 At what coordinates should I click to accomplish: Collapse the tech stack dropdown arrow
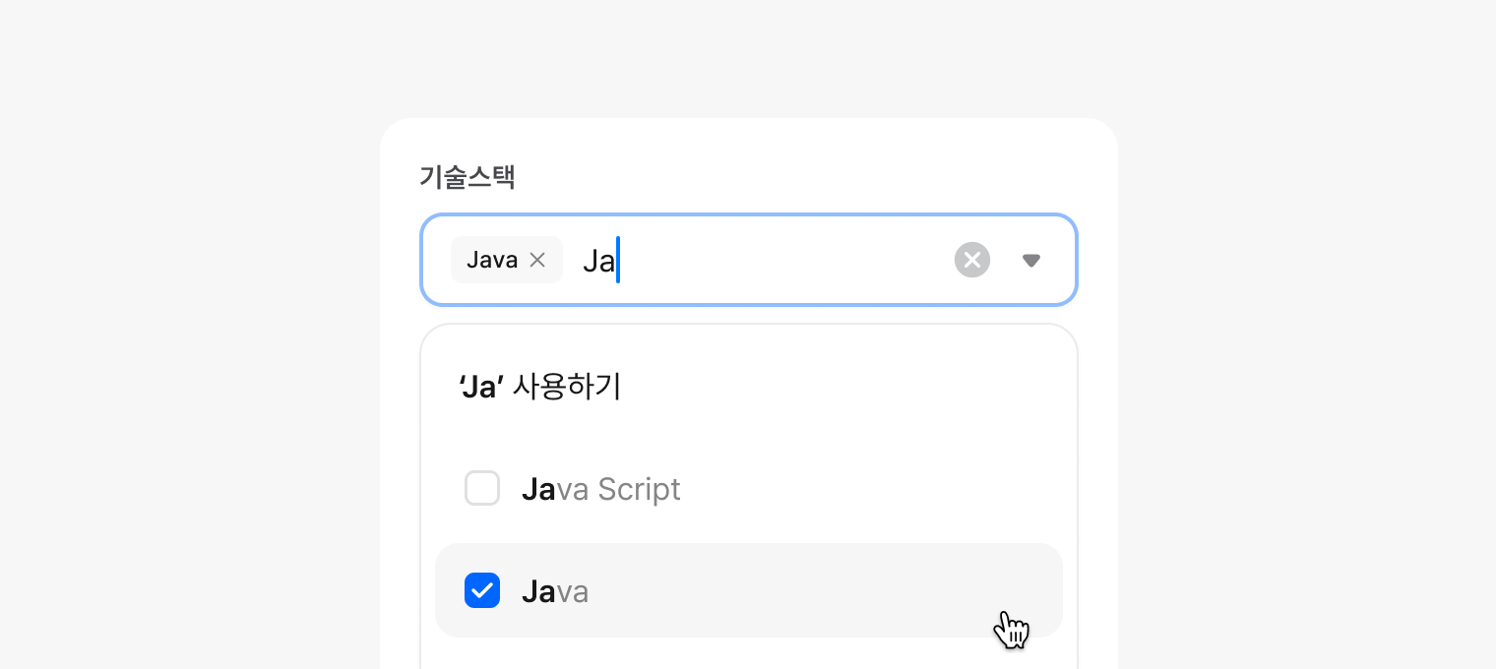click(x=1030, y=260)
